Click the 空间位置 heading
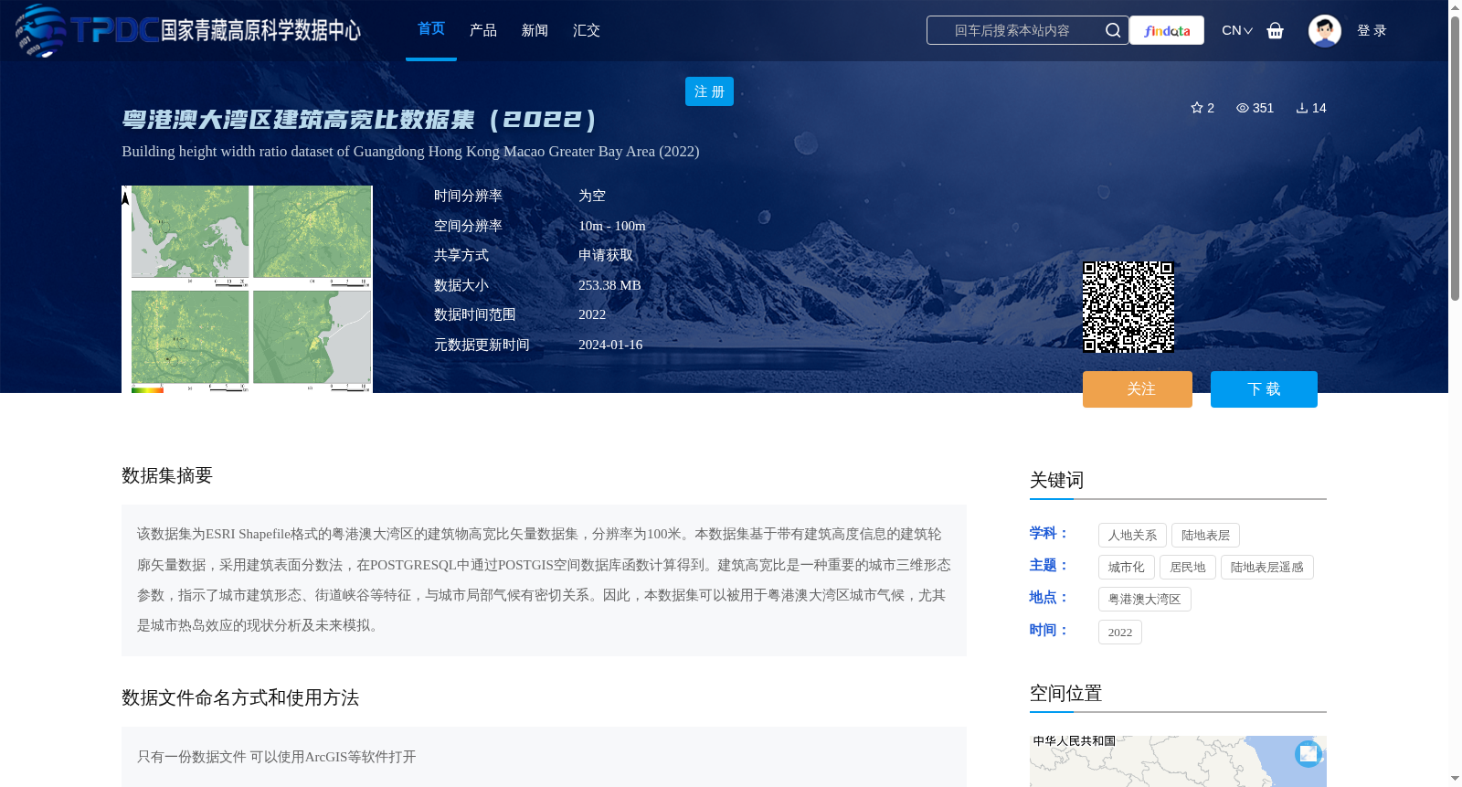 coord(1066,693)
